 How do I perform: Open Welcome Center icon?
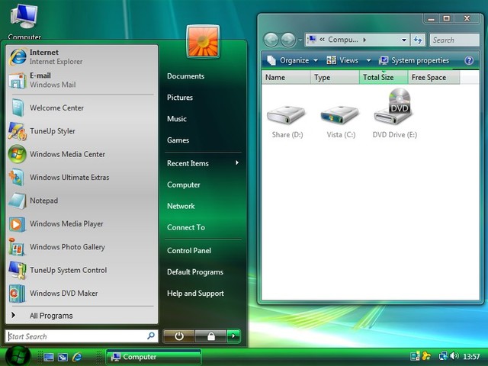click(x=17, y=108)
